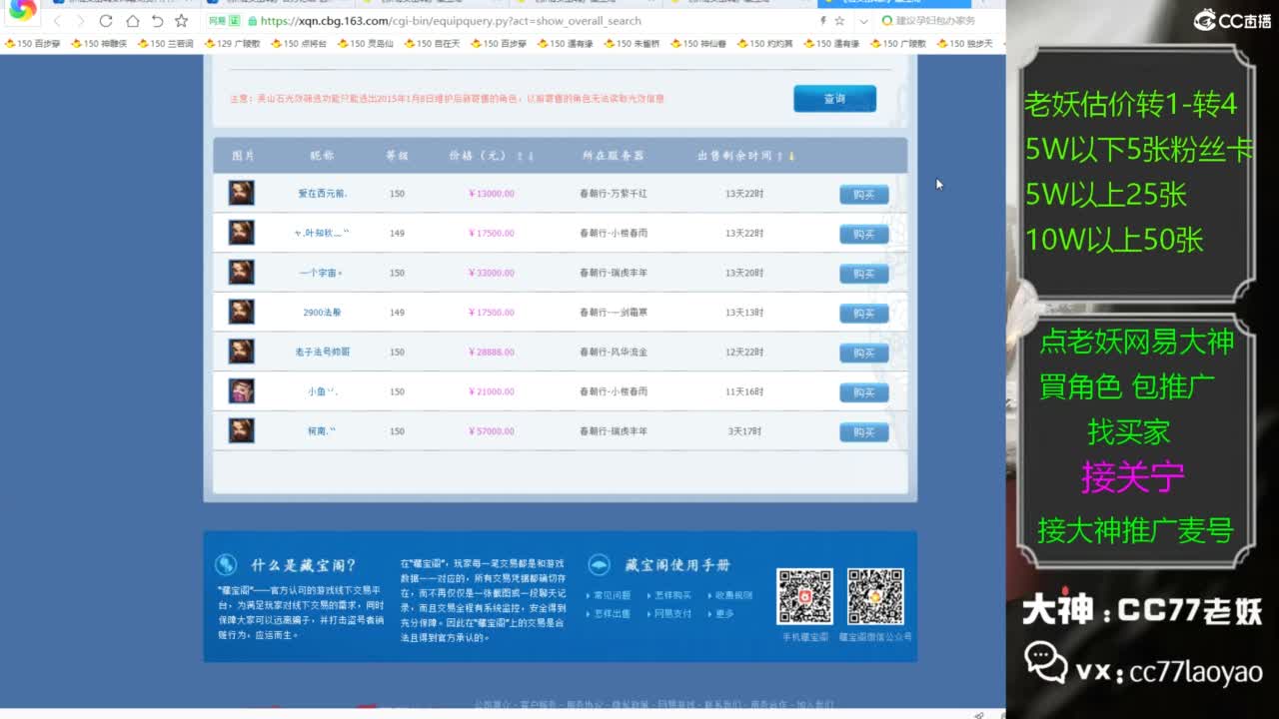The height and width of the screenshot is (719, 1279).
Task: Click the 藏宝阁使用手册 cloud icon
Action: [x=599, y=564]
